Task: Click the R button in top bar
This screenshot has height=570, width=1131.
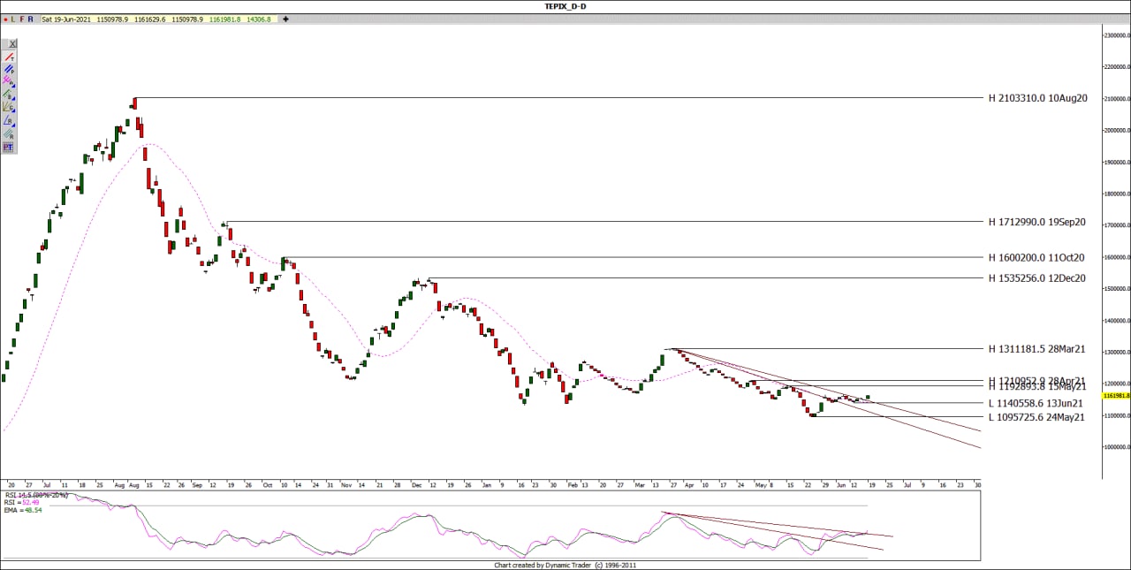Action: pos(32,19)
